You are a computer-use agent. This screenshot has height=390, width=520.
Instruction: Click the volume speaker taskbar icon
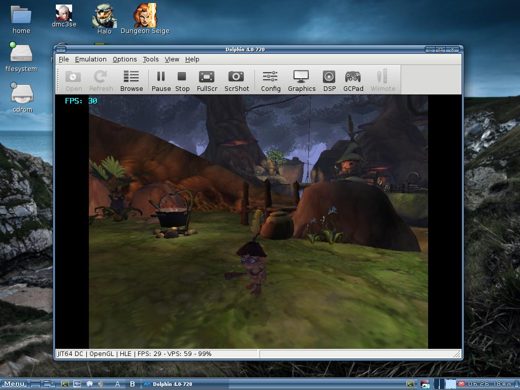(101, 384)
